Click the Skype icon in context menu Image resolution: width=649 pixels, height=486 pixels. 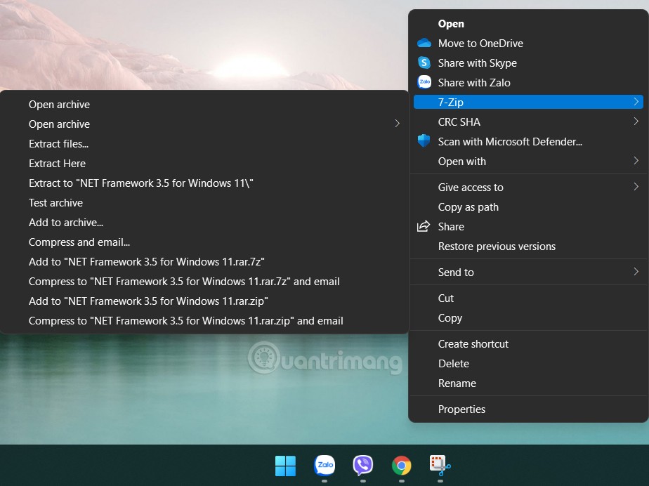tap(424, 63)
